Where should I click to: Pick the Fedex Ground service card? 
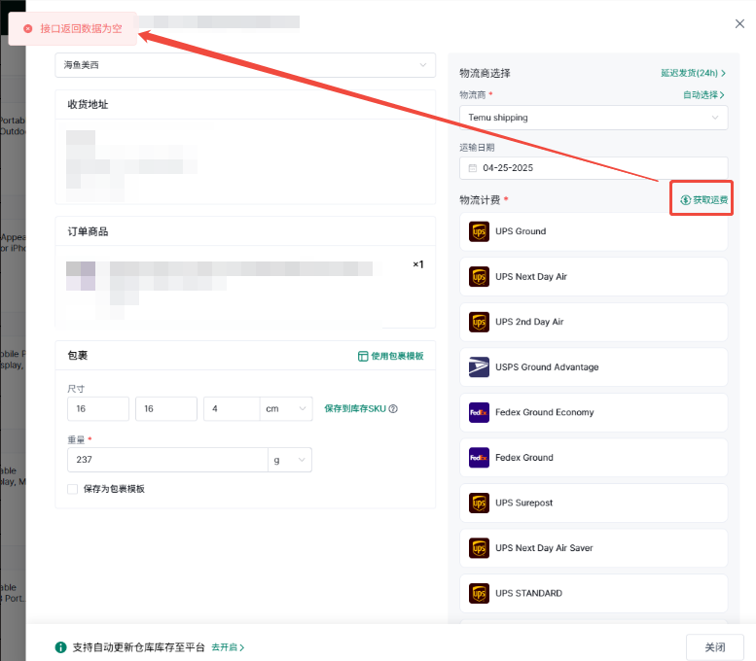[594, 458]
